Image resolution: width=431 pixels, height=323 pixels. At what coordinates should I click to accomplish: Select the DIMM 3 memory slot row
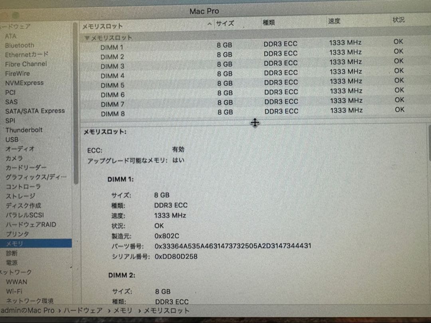(113, 66)
